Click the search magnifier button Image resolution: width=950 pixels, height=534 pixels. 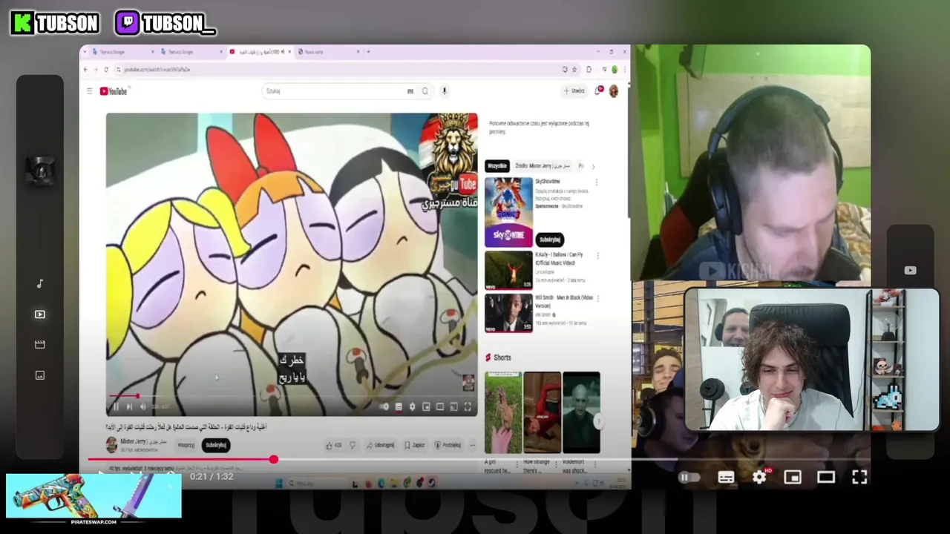(425, 91)
